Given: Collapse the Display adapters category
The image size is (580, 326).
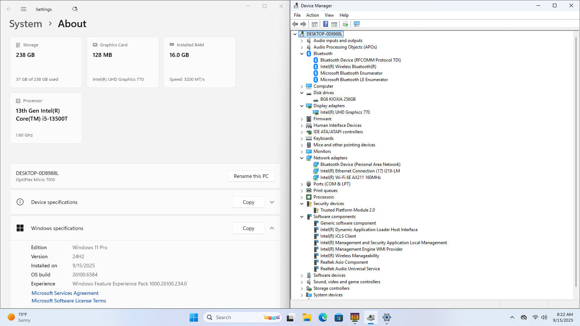Looking at the screenshot, I should point(302,106).
